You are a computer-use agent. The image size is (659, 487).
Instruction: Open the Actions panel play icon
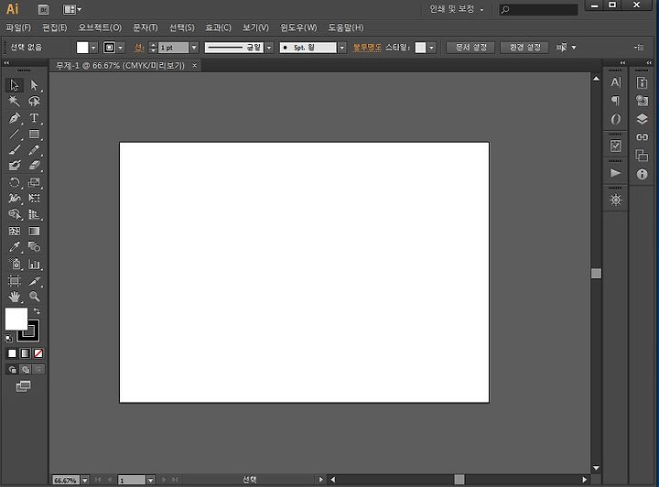616,173
